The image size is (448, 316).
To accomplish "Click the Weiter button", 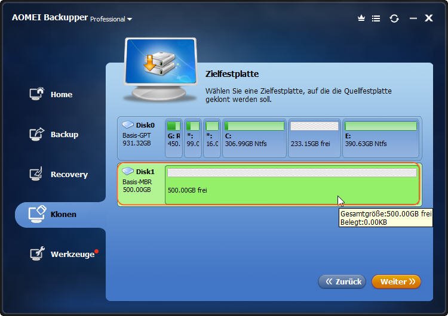I will click(x=396, y=282).
